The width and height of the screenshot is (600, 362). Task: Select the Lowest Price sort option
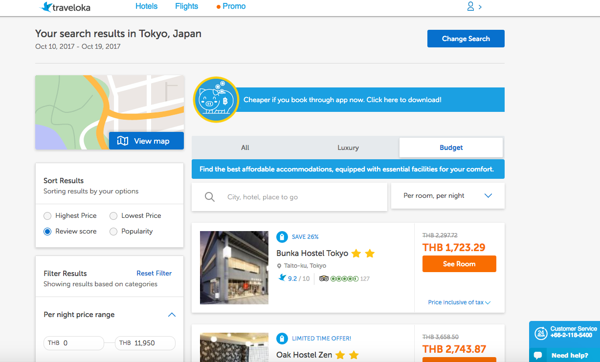[x=113, y=215]
